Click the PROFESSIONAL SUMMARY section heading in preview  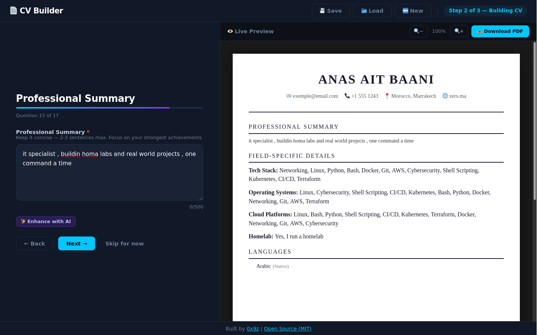[293, 127]
